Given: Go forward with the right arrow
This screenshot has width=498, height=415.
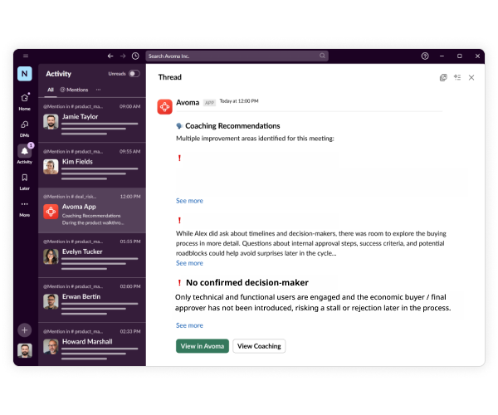Looking at the screenshot, I should (x=123, y=56).
